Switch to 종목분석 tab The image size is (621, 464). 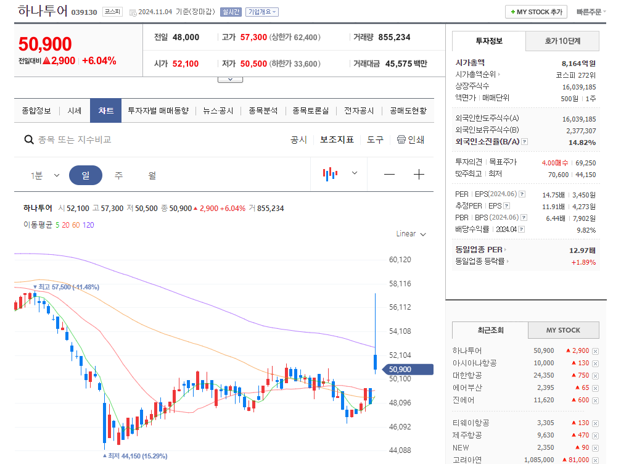coord(263,110)
